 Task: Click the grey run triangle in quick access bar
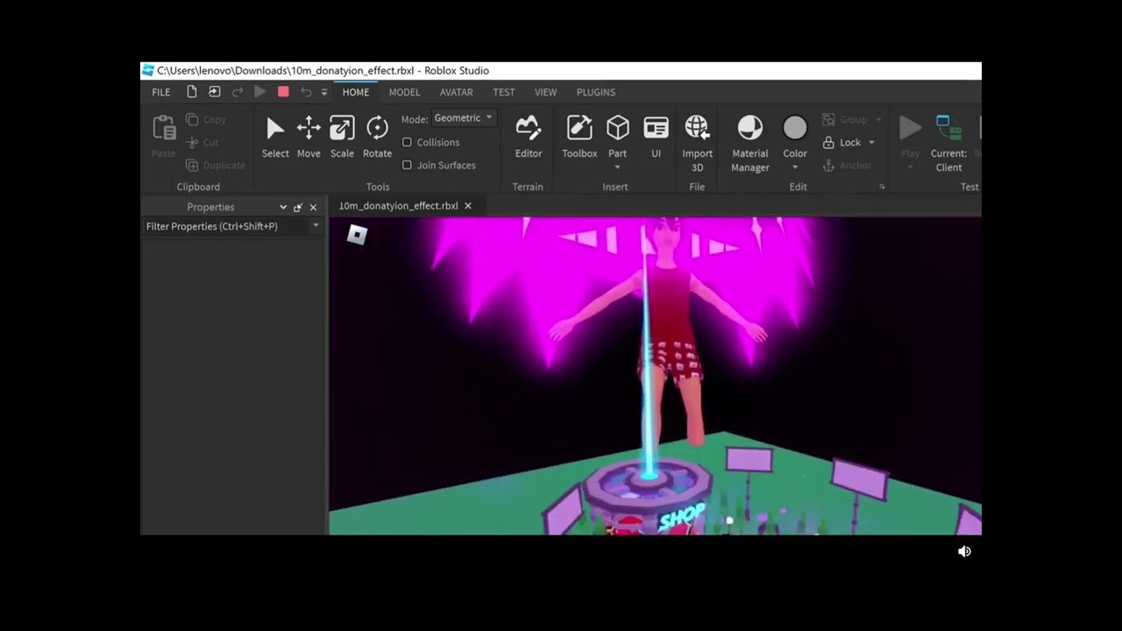[x=260, y=92]
